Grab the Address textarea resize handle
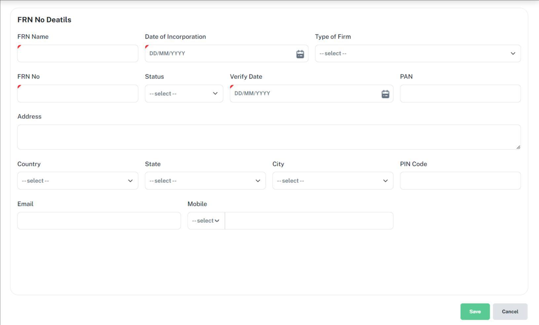The width and height of the screenshot is (539, 325). [x=518, y=147]
